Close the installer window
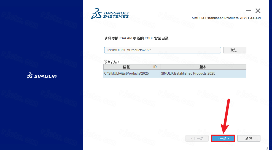Screen dimensions: 272x150 (x=258, y=11)
